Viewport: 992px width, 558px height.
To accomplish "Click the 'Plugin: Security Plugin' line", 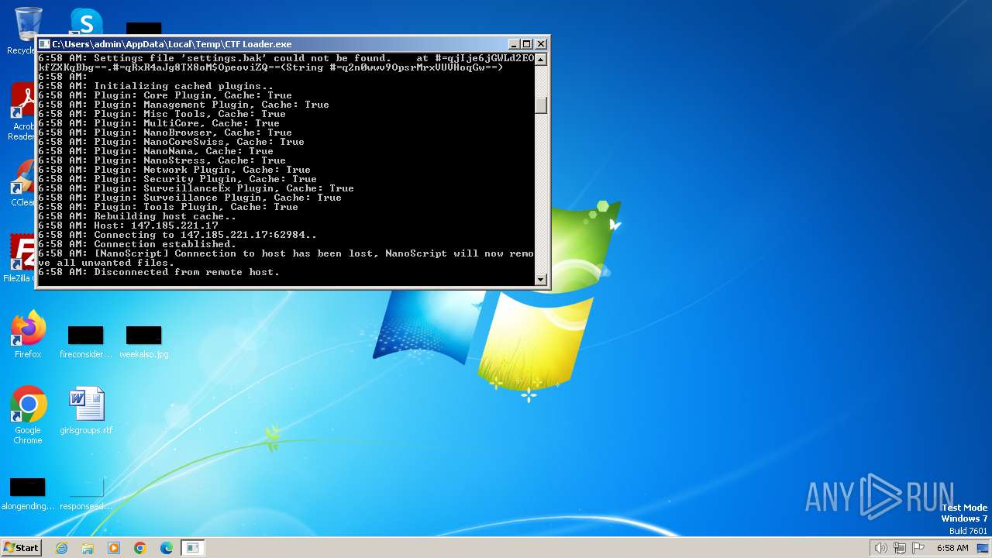I will pyautogui.click(x=177, y=179).
